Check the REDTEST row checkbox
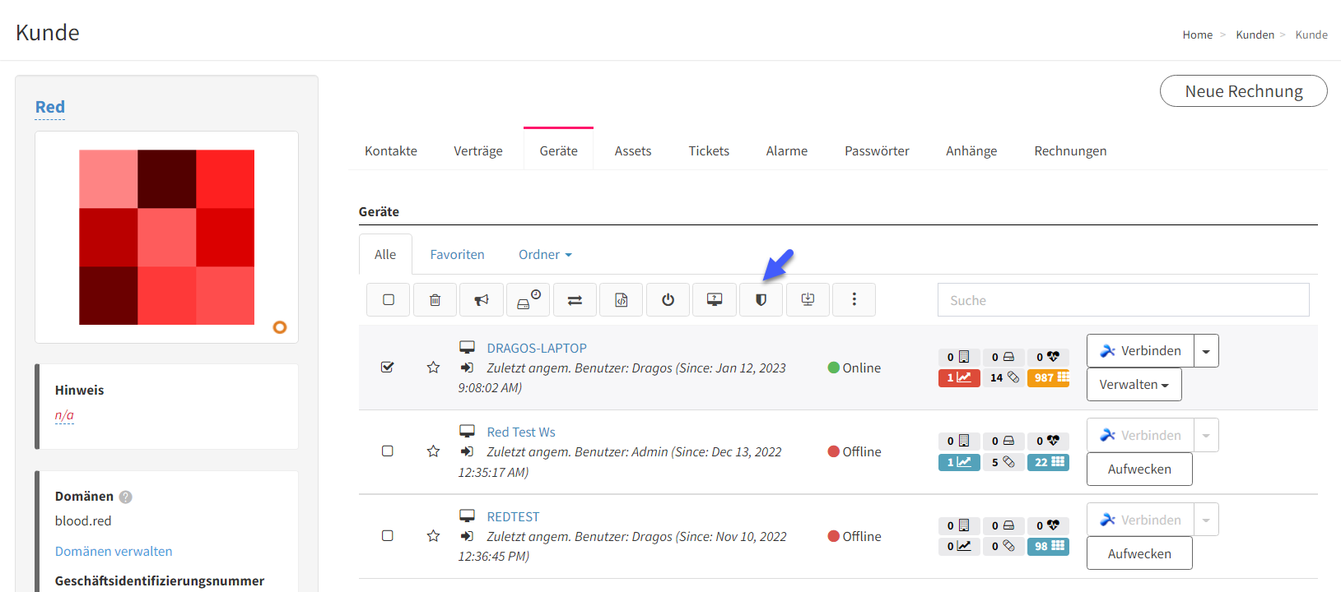 (388, 536)
